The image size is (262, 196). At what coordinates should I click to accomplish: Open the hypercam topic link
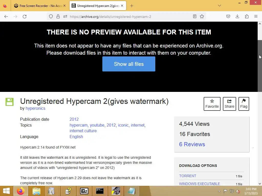coord(79,125)
